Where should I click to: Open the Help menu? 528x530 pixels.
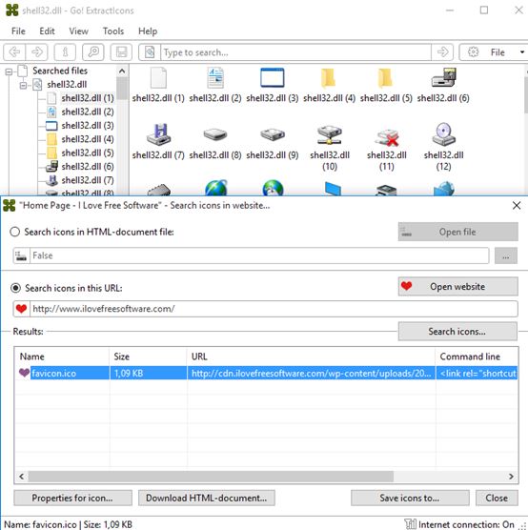(148, 31)
